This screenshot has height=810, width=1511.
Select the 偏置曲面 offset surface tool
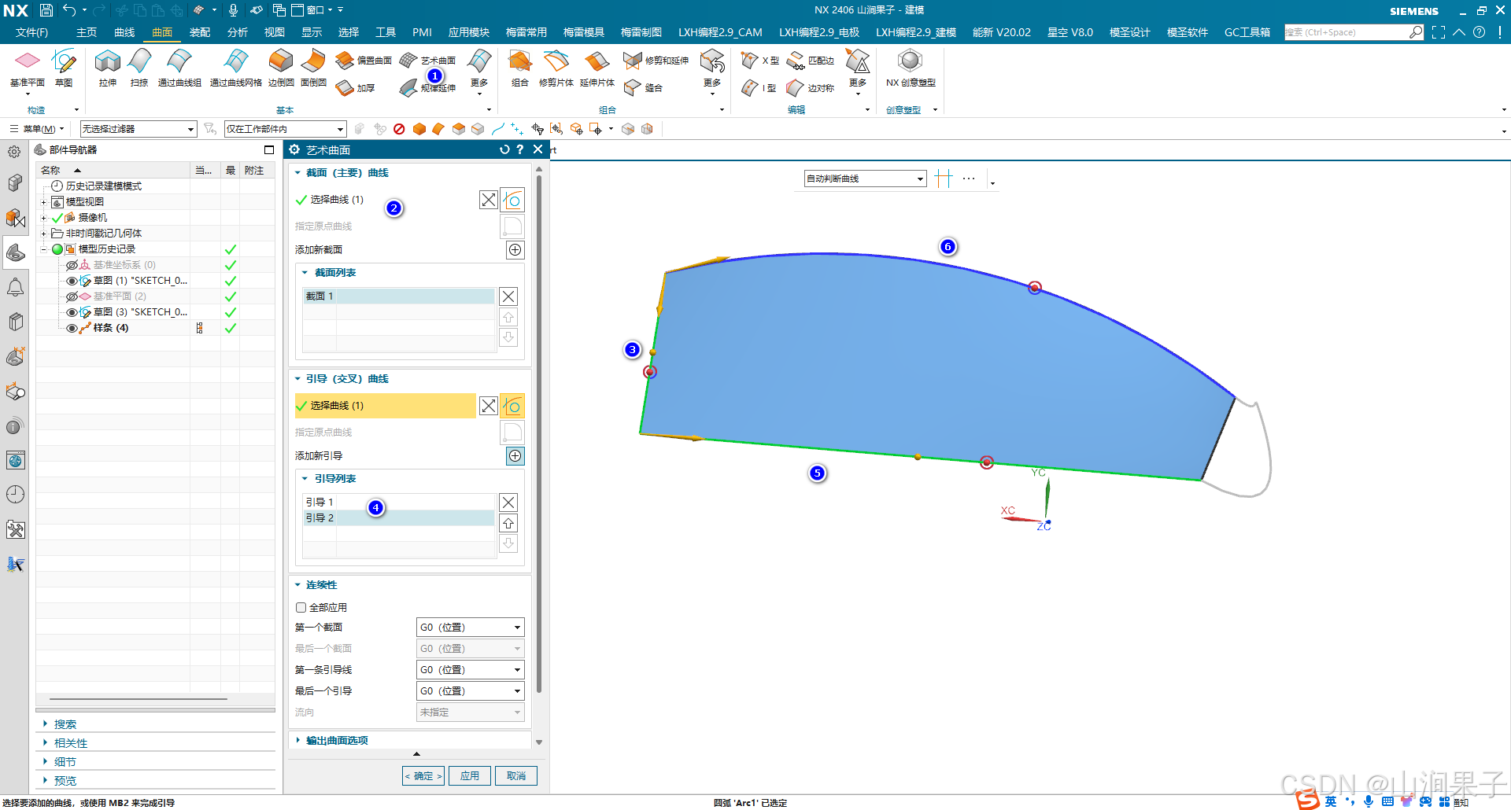[364, 61]
